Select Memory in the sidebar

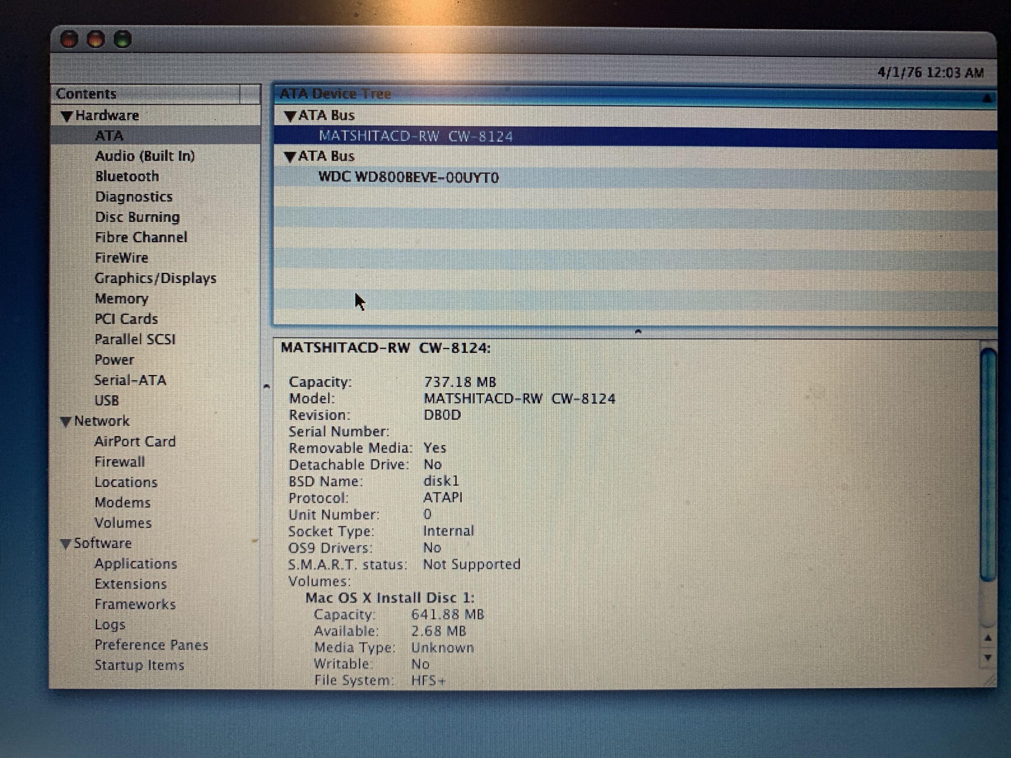121,299
